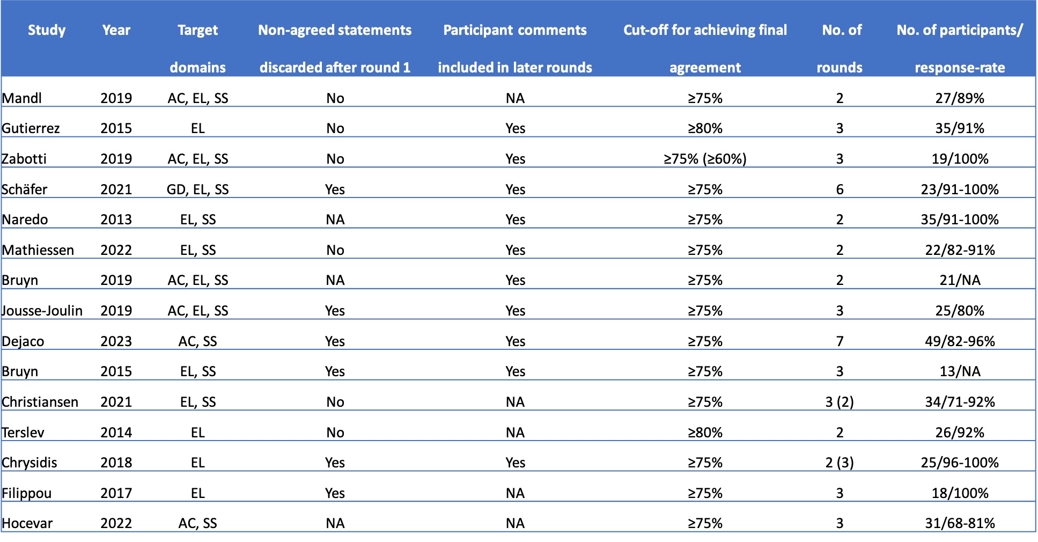Select the 2023 year cell
Screen dimensions: 1038x542
116,341
